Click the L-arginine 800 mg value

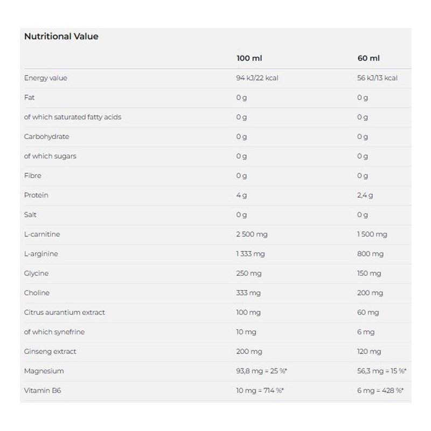370,254
